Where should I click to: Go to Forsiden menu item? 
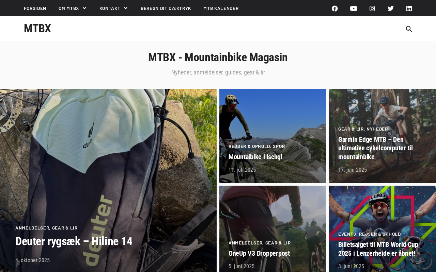[35, 8]
